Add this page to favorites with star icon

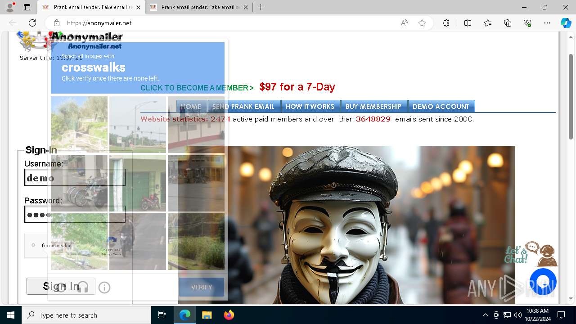(x=422, y=23)
